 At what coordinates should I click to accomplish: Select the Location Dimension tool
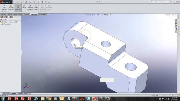coord(11,8)
